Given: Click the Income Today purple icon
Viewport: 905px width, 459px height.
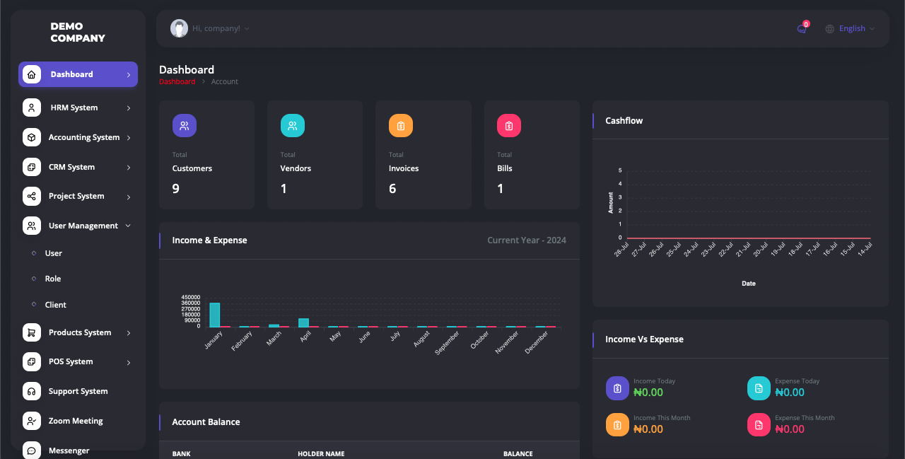Looking at the screenshot, I should [617, 388].
